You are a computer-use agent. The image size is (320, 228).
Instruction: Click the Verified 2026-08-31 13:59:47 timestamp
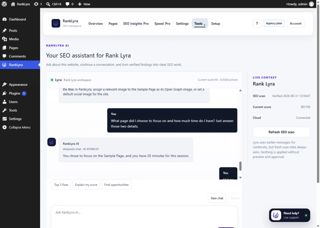pos(291,96)
